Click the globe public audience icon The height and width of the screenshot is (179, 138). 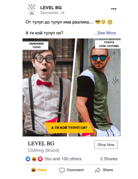point(63,13)
